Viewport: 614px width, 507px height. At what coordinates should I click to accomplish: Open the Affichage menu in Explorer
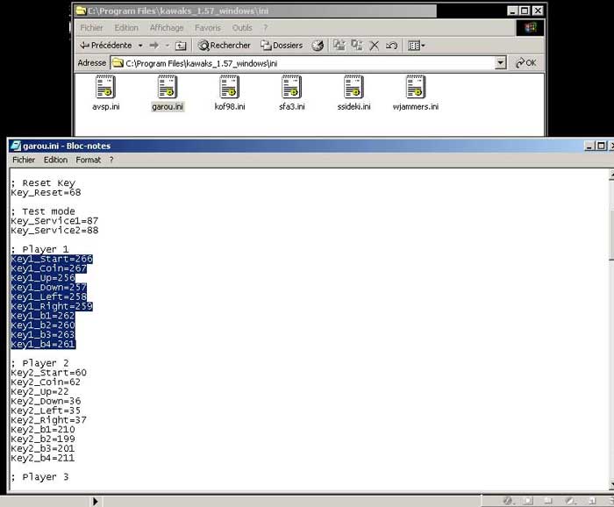pyautogui.click(x=167, y=28)
